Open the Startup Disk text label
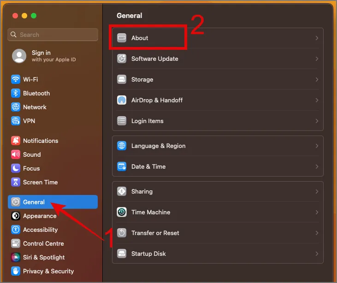This screenshot has height=283, width=337. click(148, 254)
